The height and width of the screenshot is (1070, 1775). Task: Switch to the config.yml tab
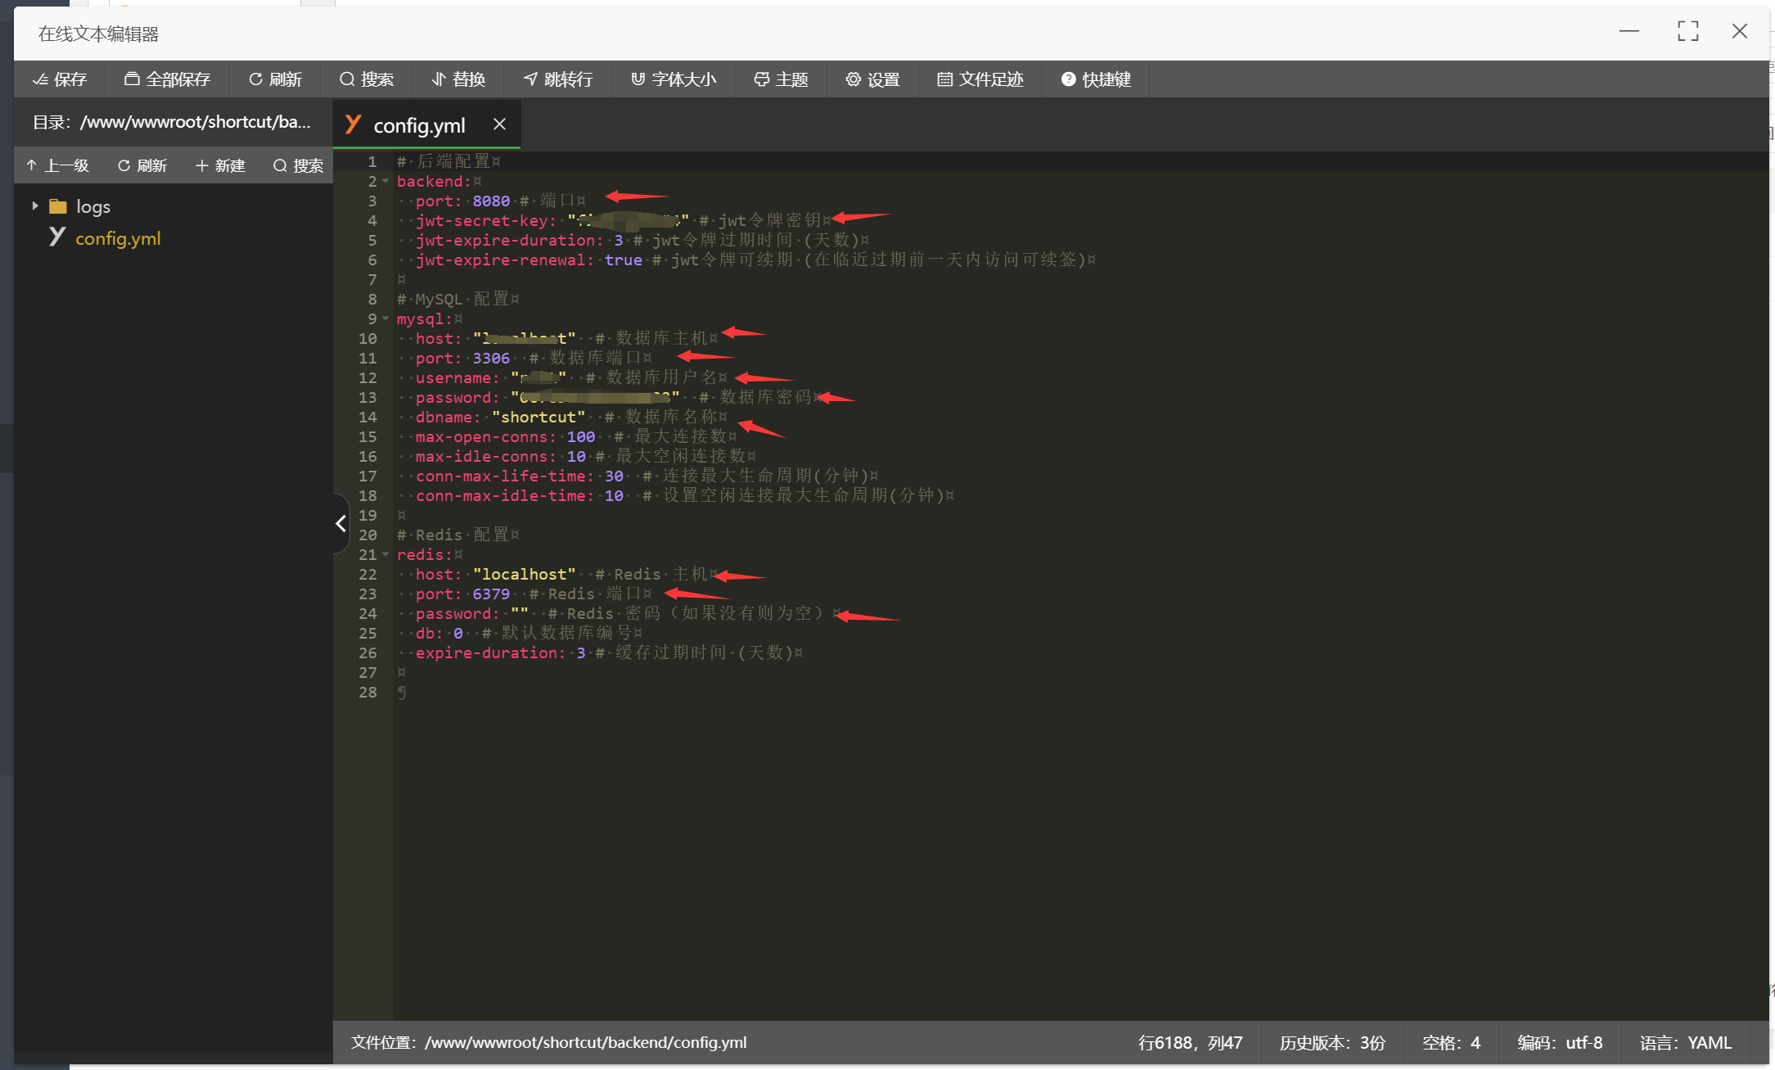(x=419, y=125)
